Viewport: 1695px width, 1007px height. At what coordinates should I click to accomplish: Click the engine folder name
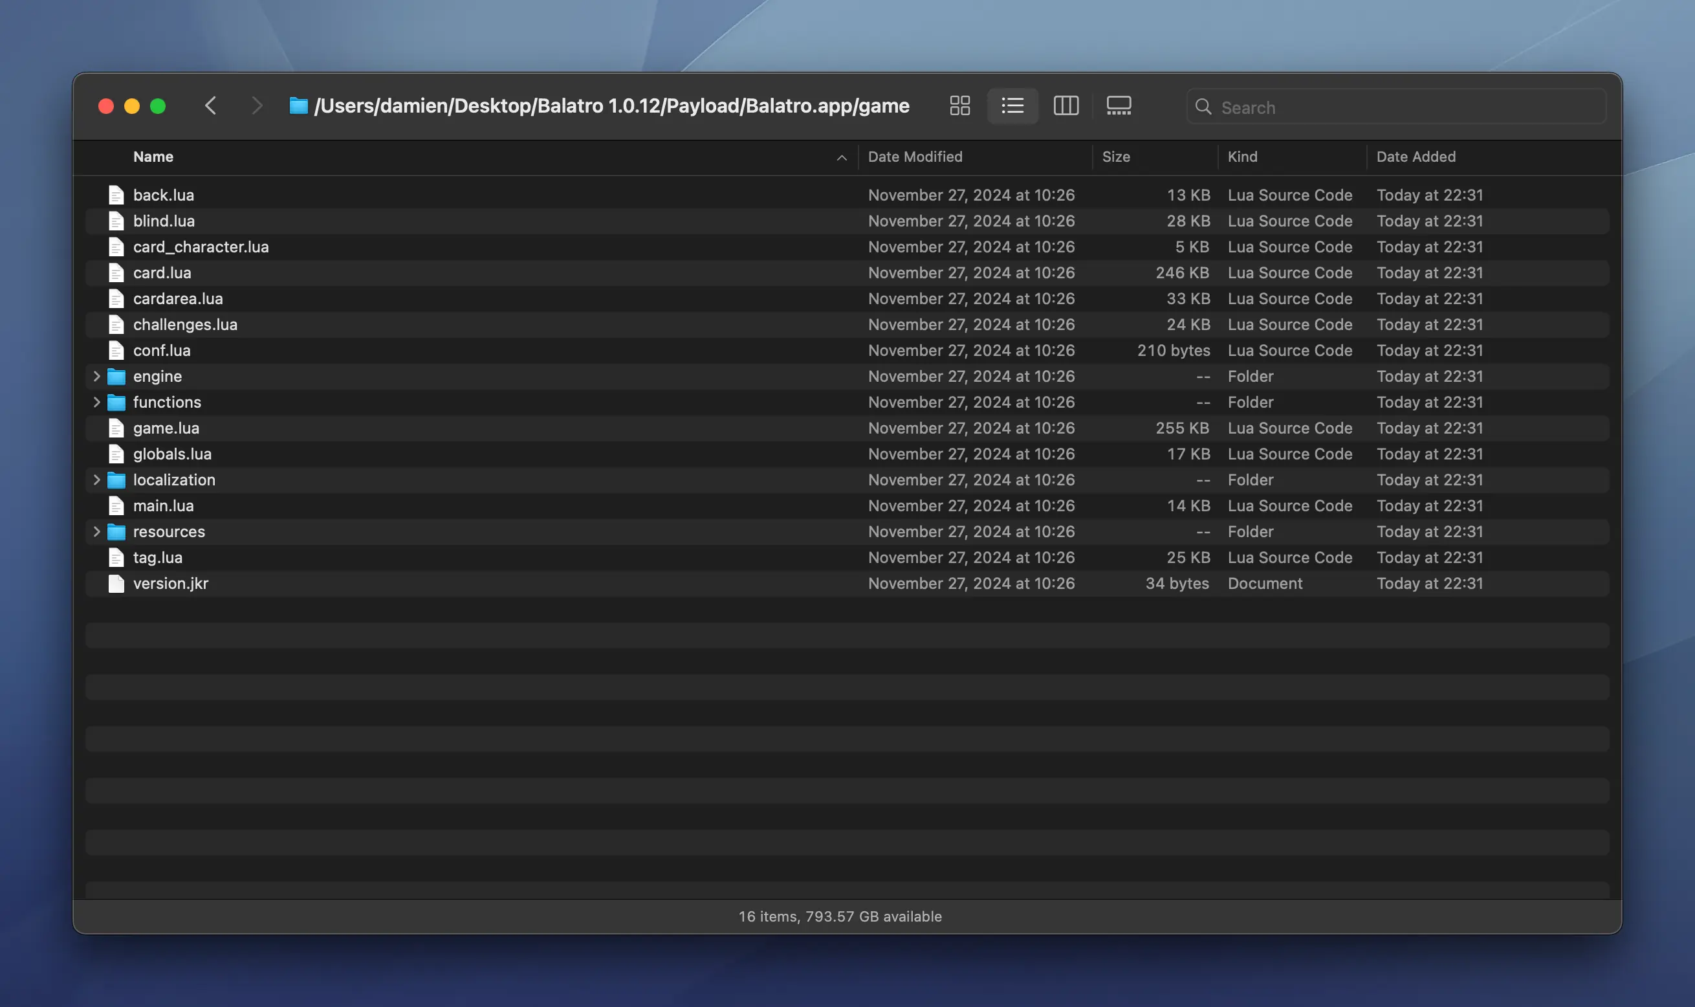[x=157, y=376]
